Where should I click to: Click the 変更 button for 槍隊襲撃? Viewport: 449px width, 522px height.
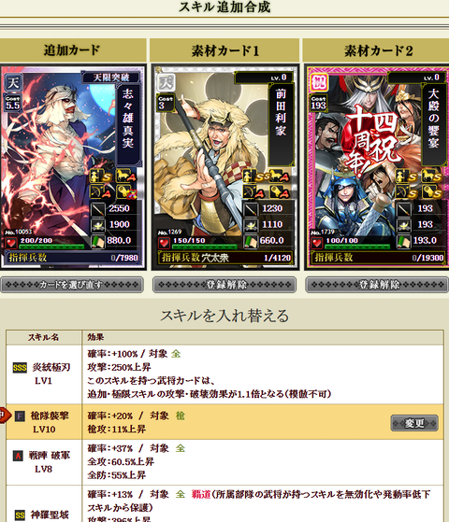(414, 423)
